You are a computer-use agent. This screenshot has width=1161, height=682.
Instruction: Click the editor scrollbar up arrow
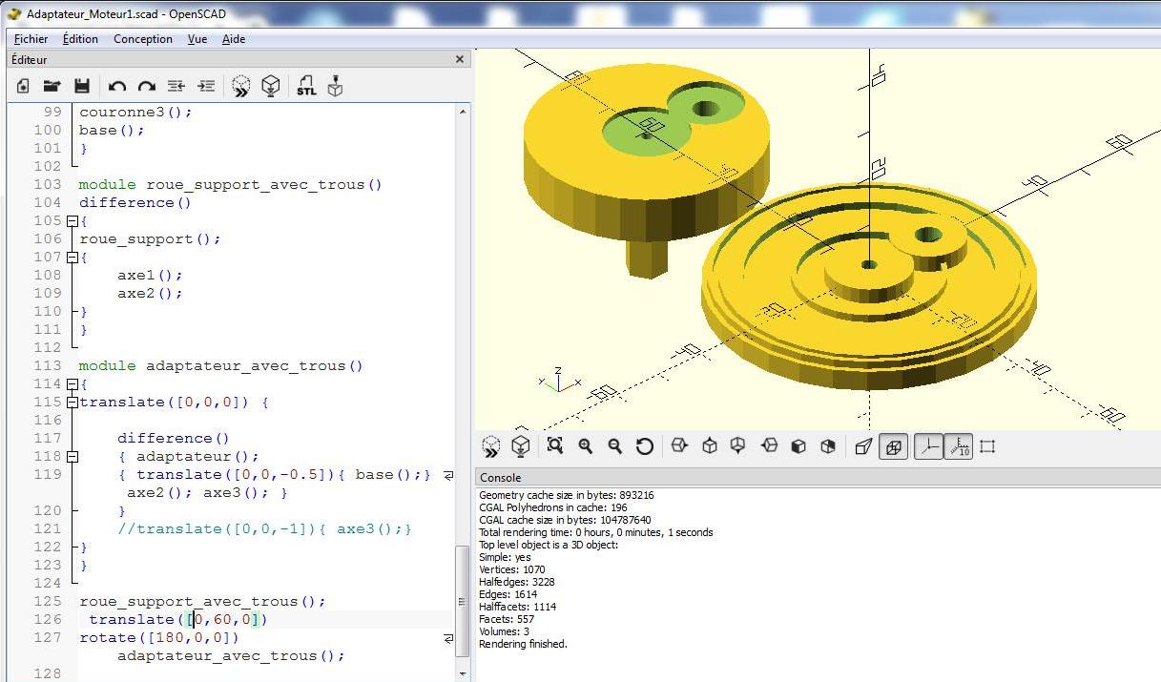464,112
